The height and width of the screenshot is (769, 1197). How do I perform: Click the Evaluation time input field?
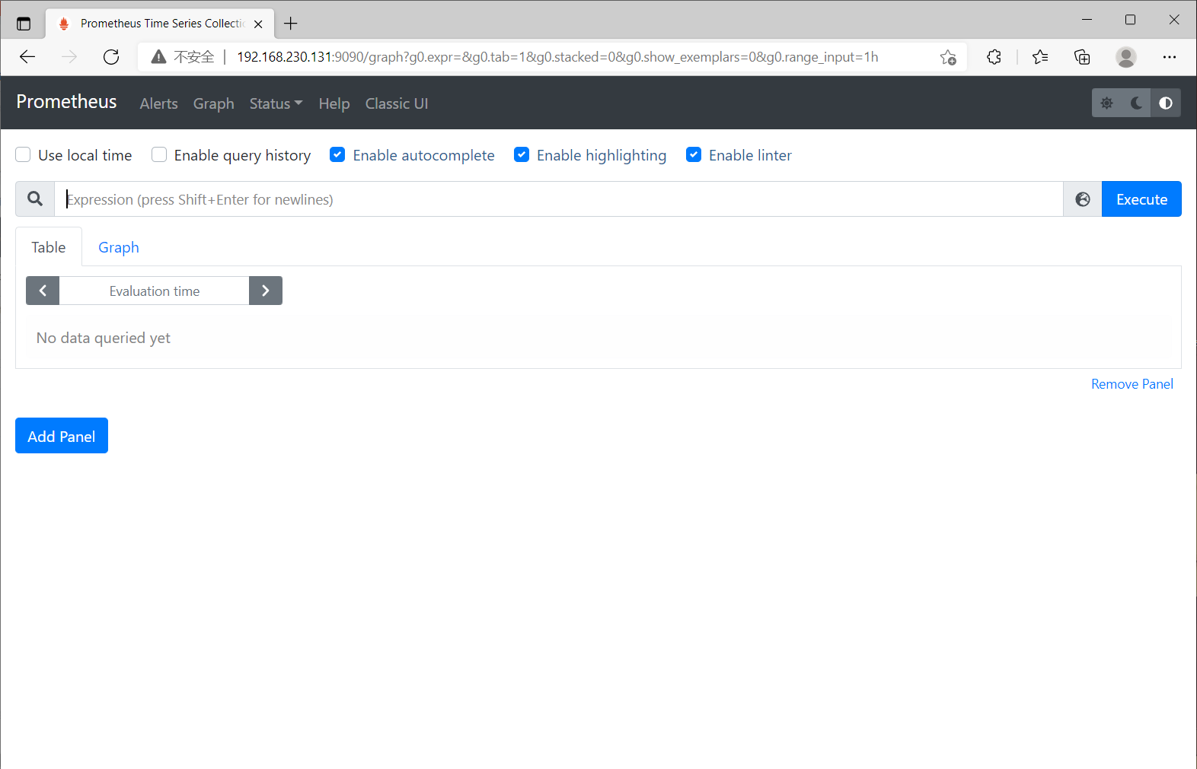pos(154,291)
